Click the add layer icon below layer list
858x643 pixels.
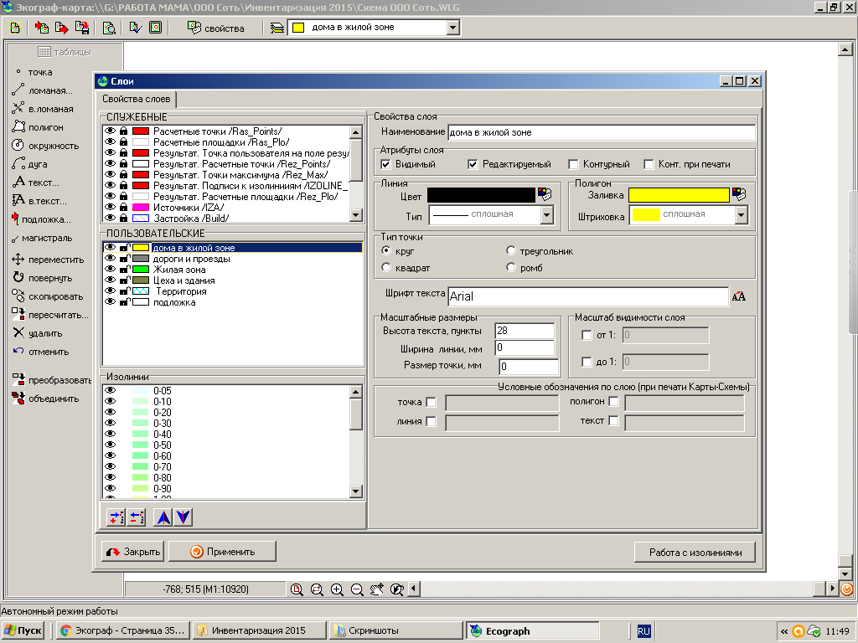tap(116, 517)
